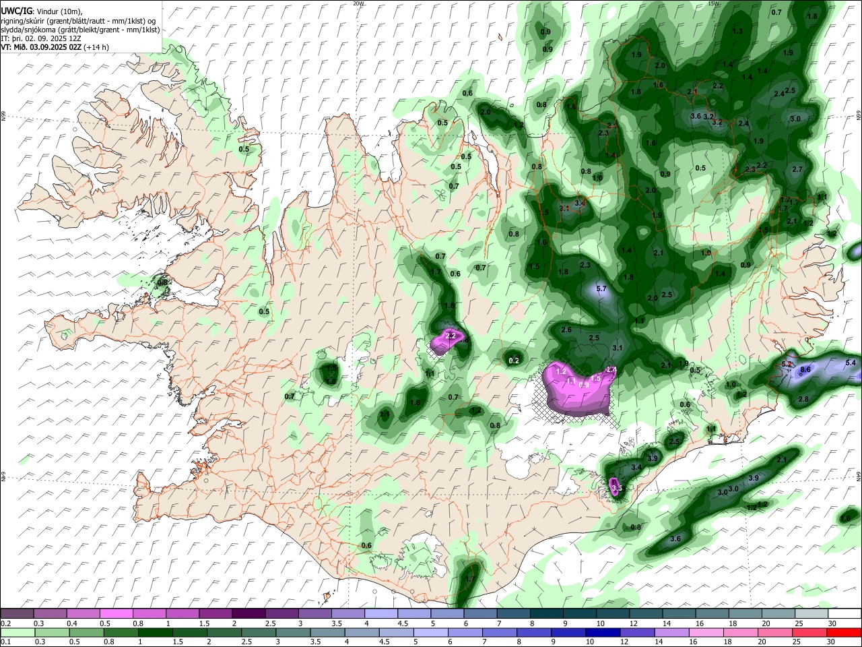Click the bright pink upper swatch between 0.5 and 0.8

[117, 613]
